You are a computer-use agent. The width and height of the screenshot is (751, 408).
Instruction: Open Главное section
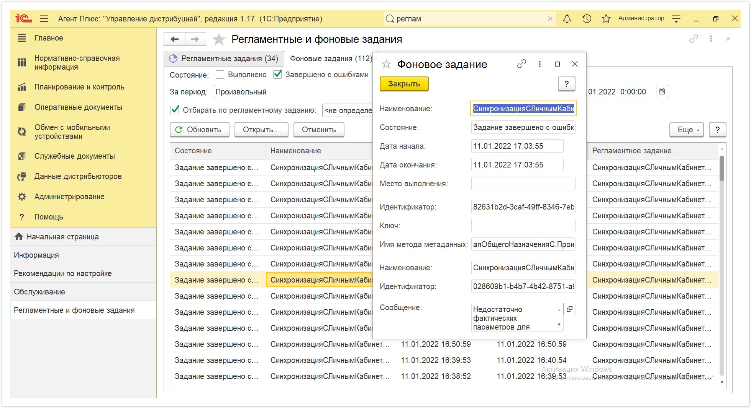point(83,38)
